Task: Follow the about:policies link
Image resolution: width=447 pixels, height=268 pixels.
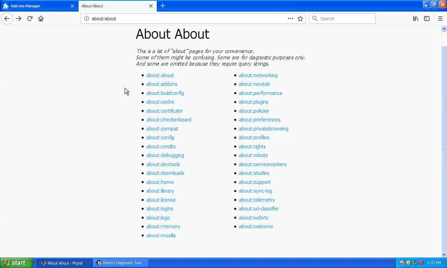Action: click(x=254, y=111)
